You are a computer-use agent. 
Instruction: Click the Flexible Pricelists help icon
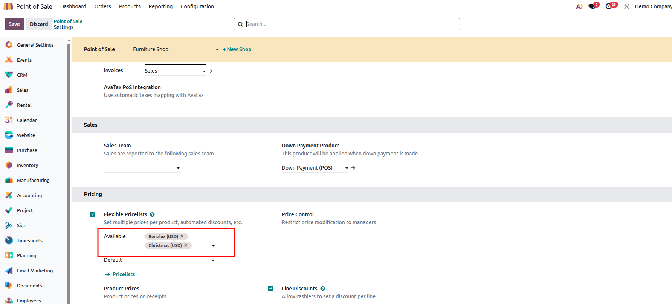point(152,214)
